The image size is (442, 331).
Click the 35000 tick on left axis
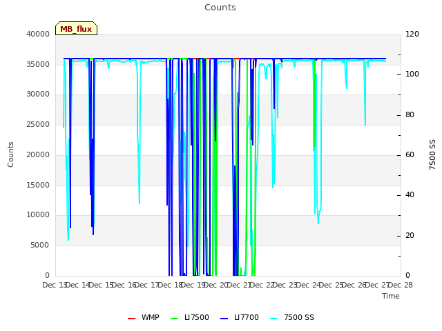pyautogui.click(x=38, y=64)
